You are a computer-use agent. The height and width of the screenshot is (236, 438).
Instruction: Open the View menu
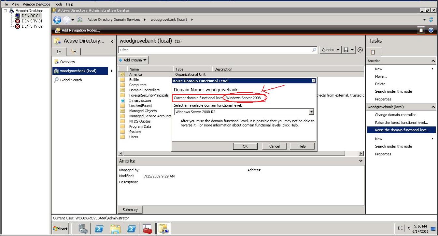point(15,4)
